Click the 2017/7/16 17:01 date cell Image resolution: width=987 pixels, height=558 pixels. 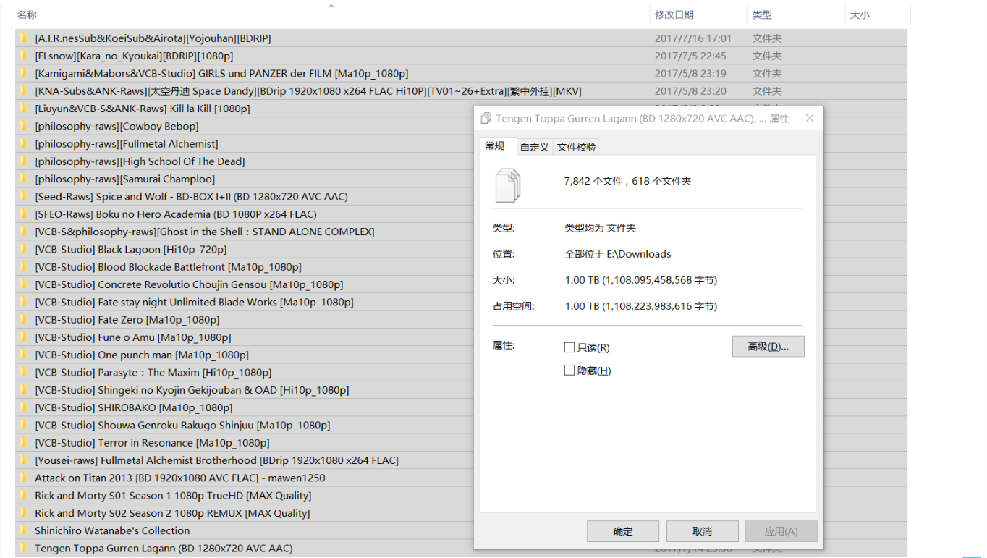click(693, 38)
